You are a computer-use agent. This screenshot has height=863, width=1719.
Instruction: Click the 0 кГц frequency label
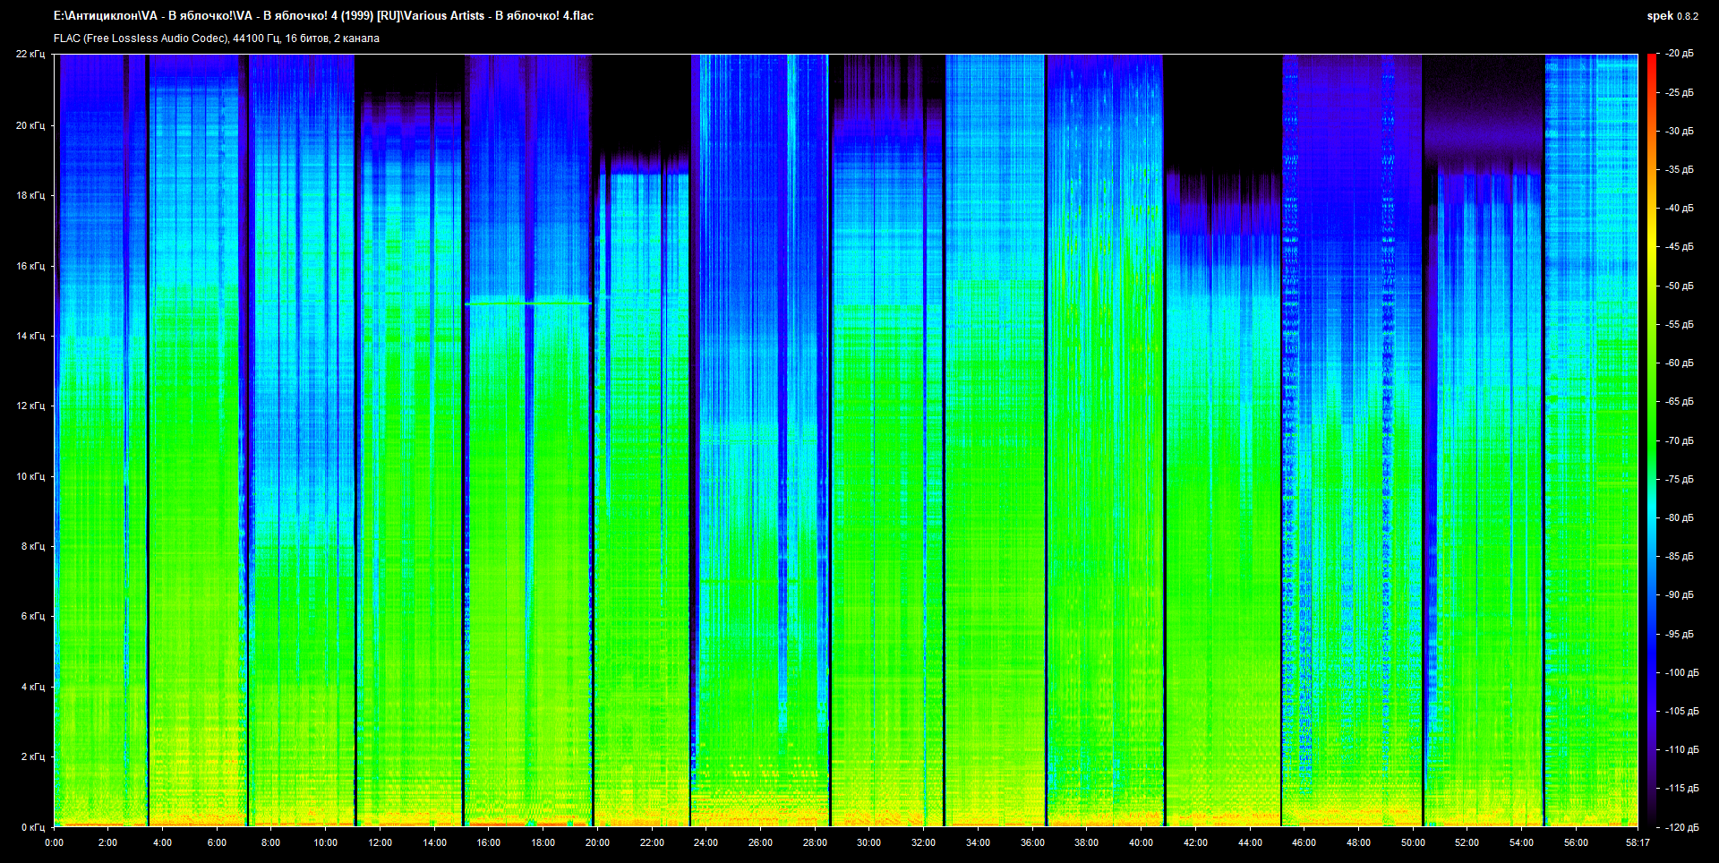point(33,827)
